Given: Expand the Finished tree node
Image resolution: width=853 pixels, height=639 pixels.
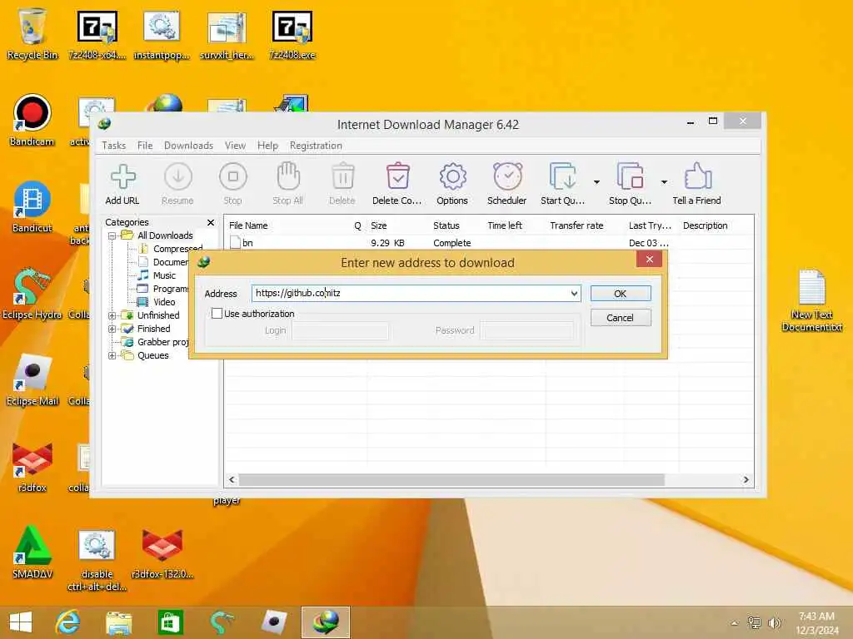Looking at the screenshot, I should click(x=112, y=329).
